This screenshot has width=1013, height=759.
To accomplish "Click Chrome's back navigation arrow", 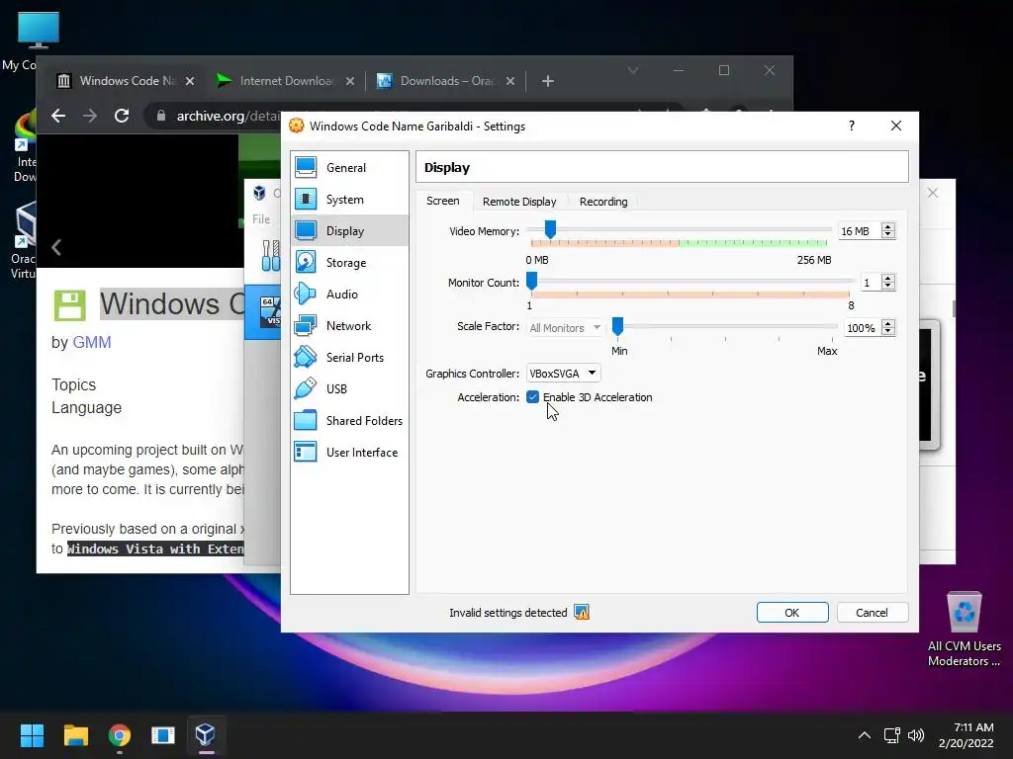I will tap(58, 116).
